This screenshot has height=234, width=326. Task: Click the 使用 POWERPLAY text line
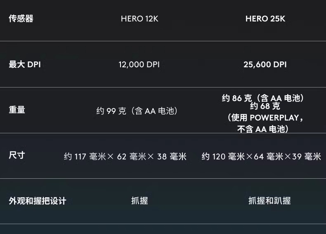click(x=265, y=118)
